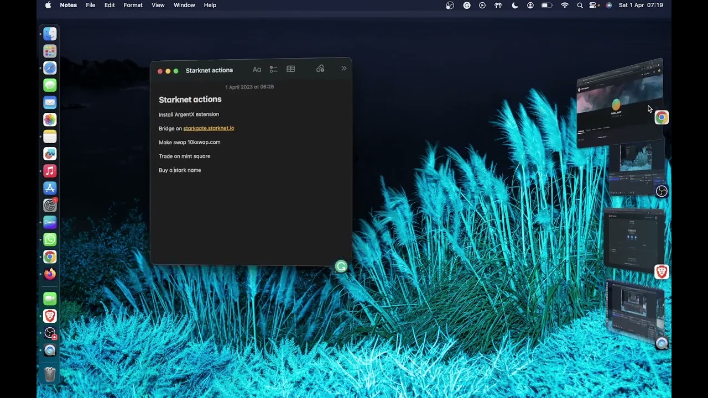Click the AirPods icon in the menu bar
The image size is (708, 398).
[x=498, y=5]
